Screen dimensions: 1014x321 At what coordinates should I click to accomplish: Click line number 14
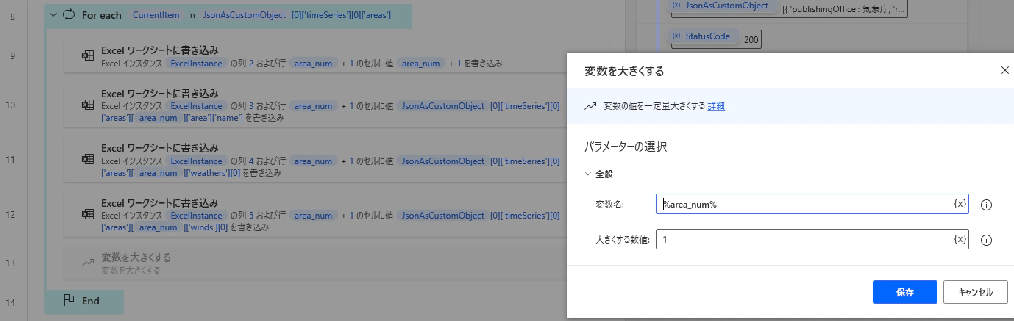click(x=11, y=303)
